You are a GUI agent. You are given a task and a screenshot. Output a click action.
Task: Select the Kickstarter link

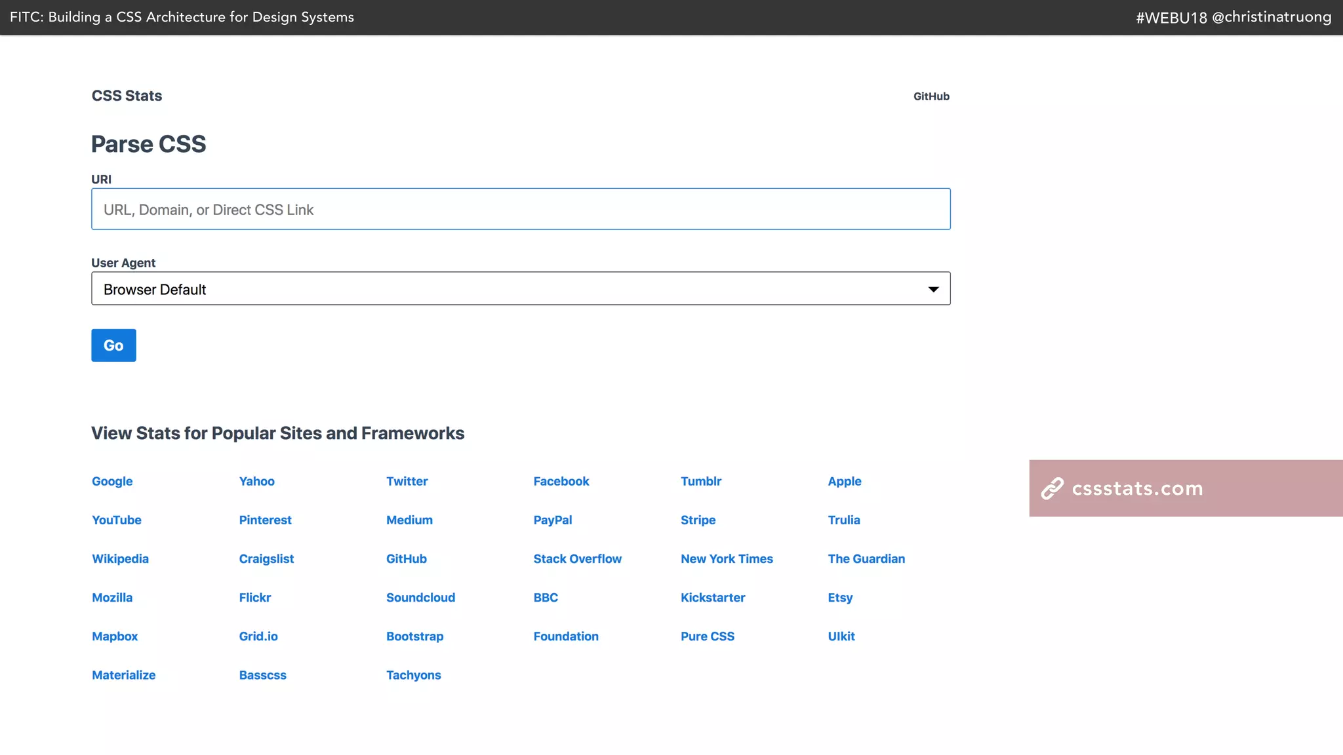tap(713, 598)
